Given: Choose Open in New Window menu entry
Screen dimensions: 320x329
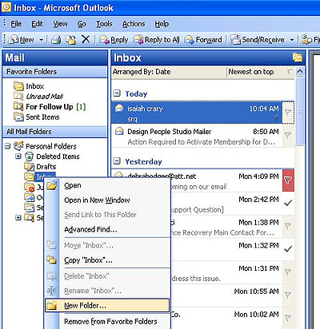Looking at the screenshot, I should pyautogui.click(x=107, y=200).
